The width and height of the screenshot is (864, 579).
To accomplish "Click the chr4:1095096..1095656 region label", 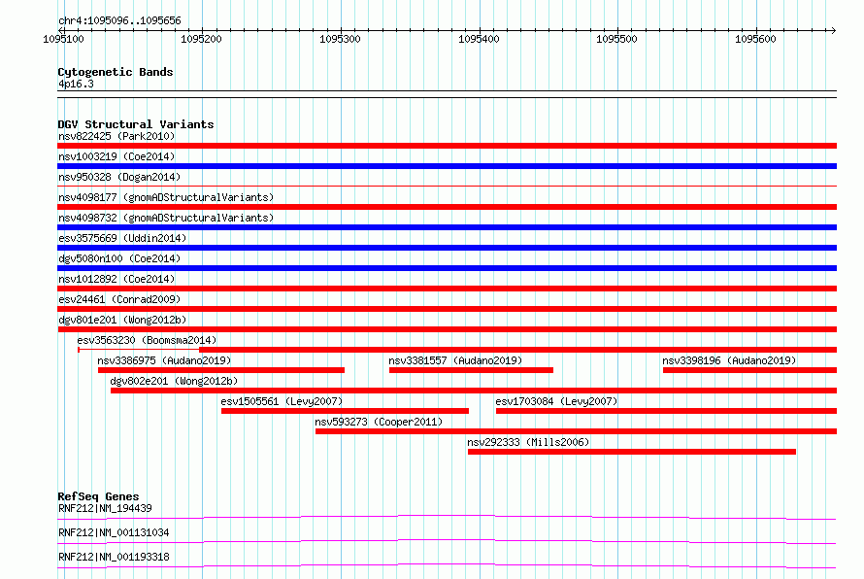I will (119, 20).
